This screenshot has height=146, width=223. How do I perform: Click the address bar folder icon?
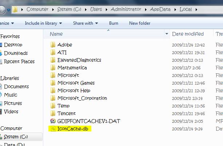15,9
